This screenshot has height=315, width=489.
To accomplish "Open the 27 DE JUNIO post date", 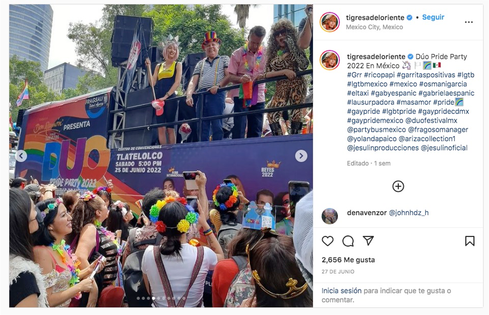I will [x=338, y=271].
